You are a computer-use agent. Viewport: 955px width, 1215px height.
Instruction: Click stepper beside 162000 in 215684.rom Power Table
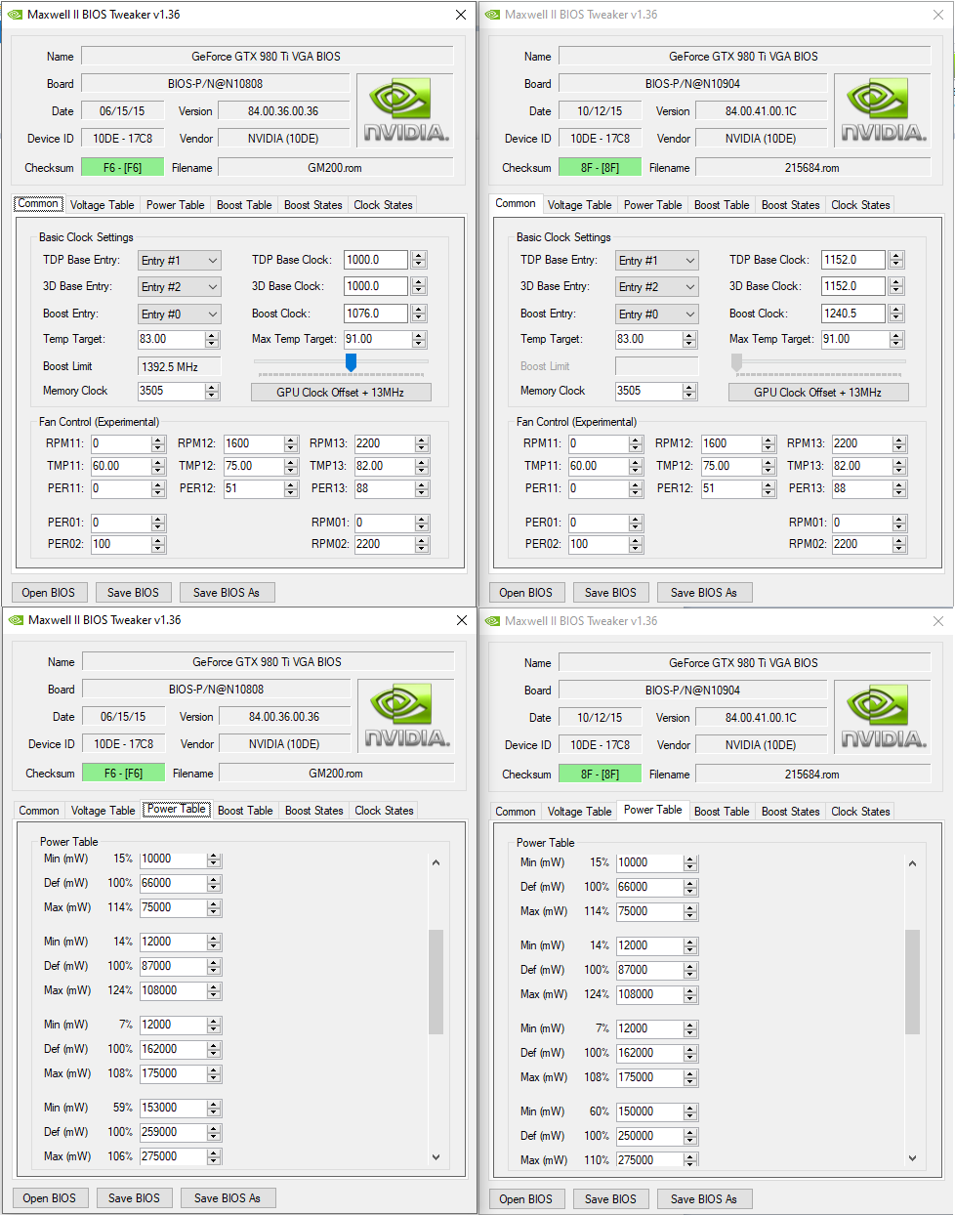coord(690,1053)
